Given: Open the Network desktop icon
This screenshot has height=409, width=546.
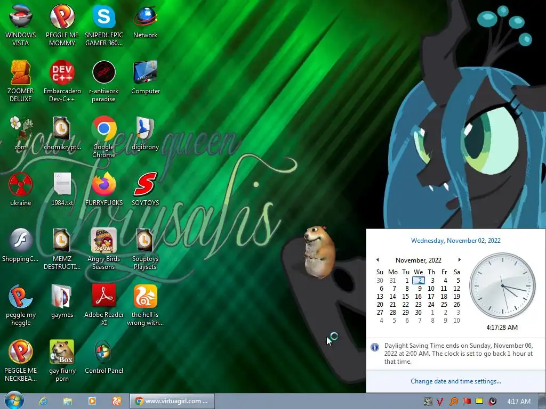Looking at the screenshot, I should (145, 21).
